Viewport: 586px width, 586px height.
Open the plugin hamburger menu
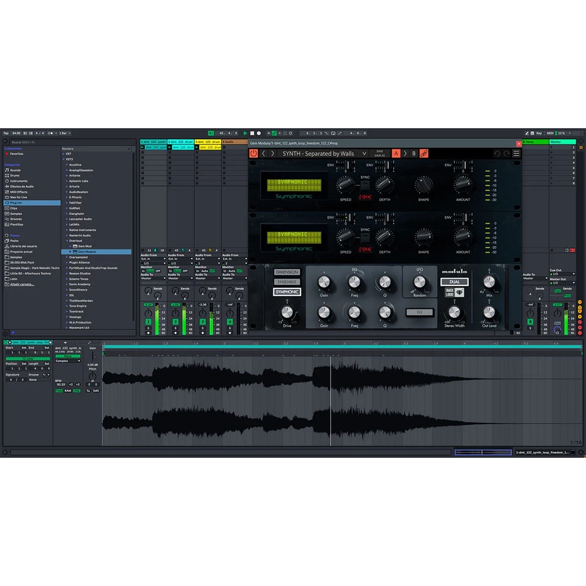click(517, 153)
